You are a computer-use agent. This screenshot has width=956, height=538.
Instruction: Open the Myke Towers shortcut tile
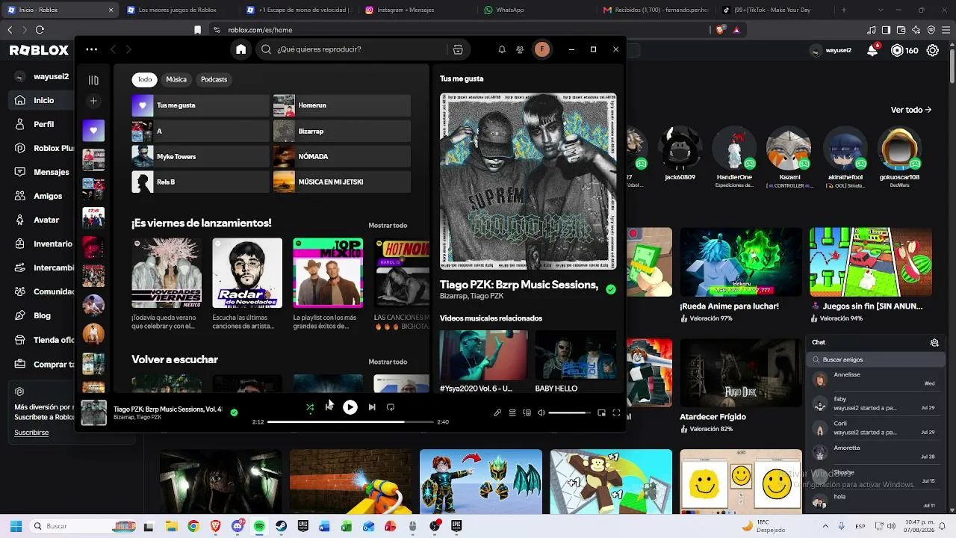point(200,157)
